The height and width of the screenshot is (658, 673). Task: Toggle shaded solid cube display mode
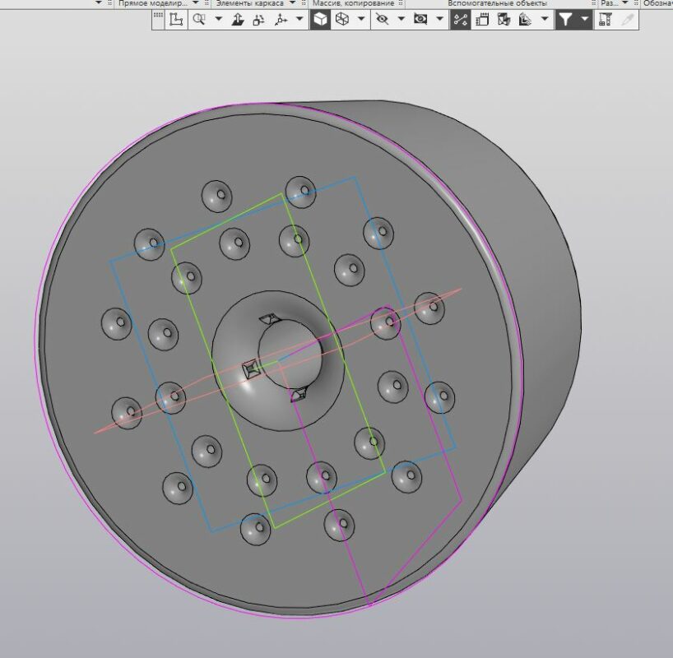pyautogui.click(x=321, y=20)
